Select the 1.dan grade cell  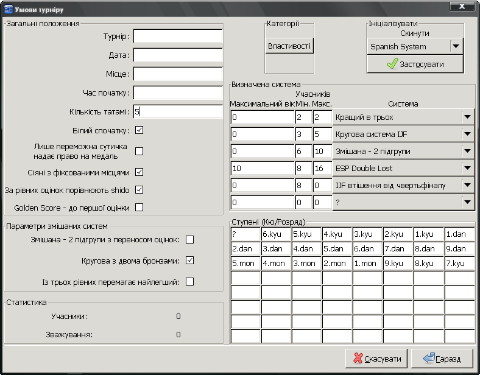point(459,234)
